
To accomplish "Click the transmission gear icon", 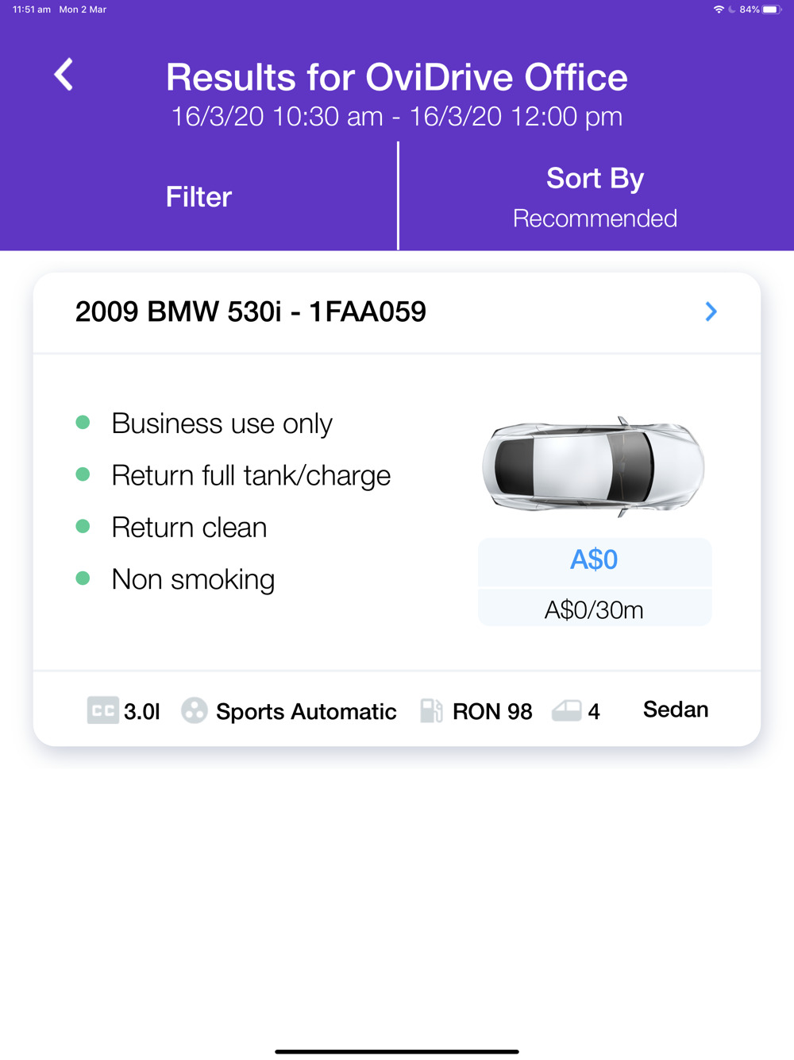I will click(194, 710).
